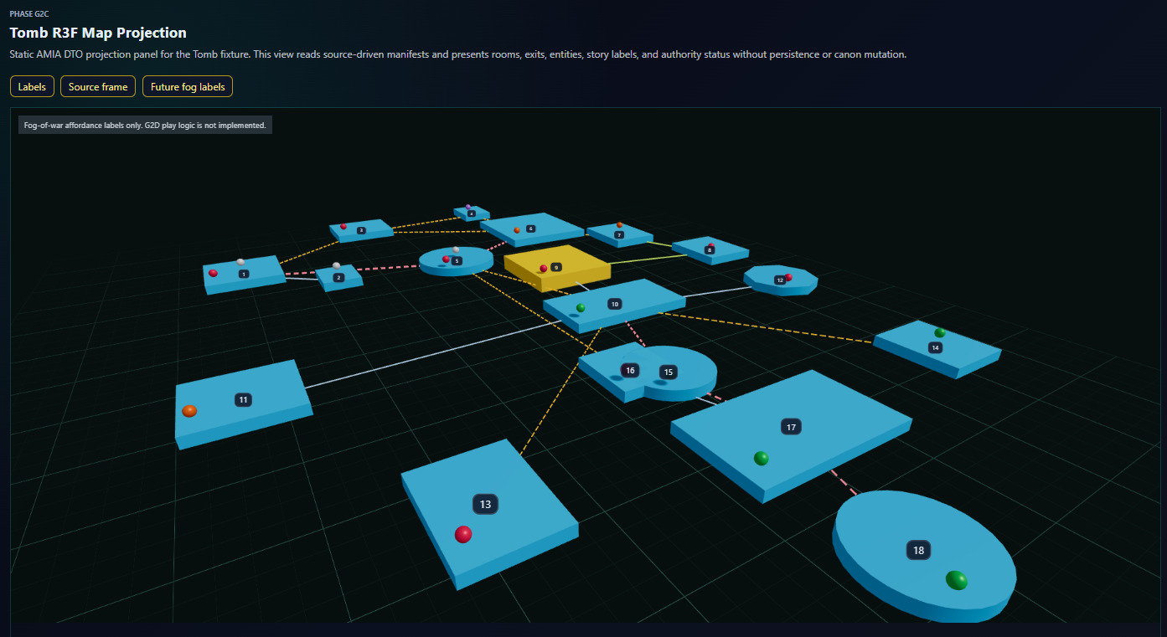The height and width of the screenshot is (637, 1167).
Task: Select room 17 number label
Action: point(791,427)
